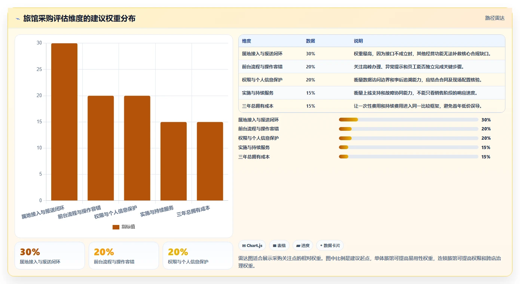The width and height of the screenshot is (520, 284).
Task: Click the 指标值 legend label
Action: (128, 227)
